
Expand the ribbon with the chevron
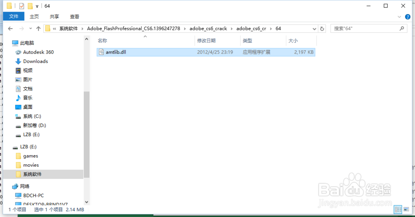pyautogui.click(x=399, y=17)
